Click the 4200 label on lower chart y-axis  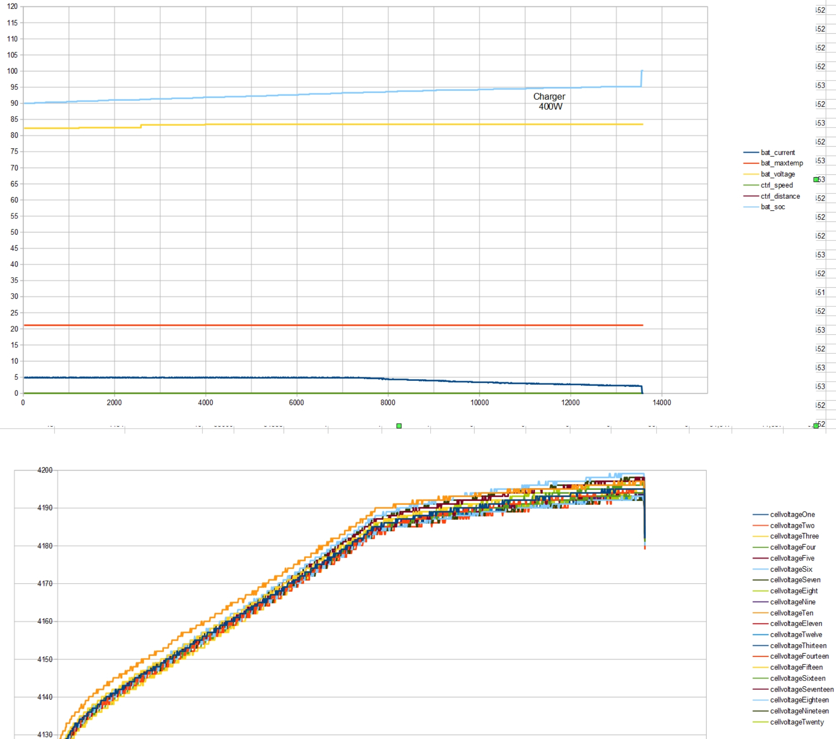click(45, 470)
